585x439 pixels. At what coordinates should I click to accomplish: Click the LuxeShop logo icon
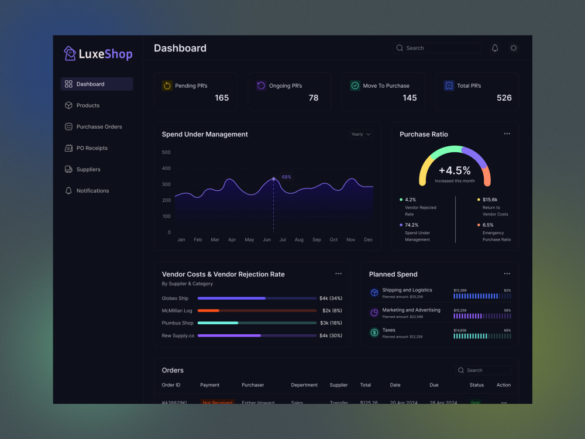pyautogui.click(x=70, y=53)
